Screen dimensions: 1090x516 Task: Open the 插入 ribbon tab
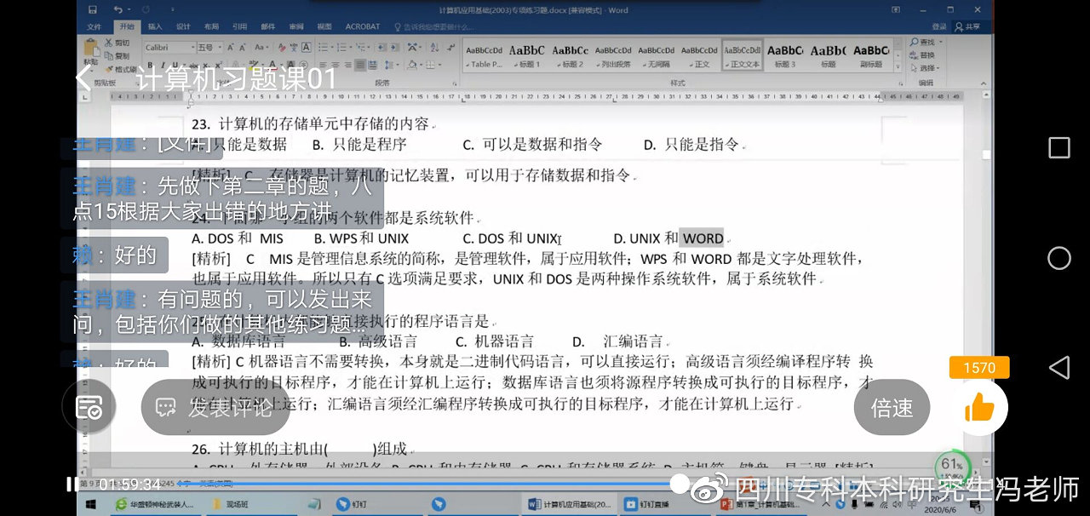[x=155, y=26]
